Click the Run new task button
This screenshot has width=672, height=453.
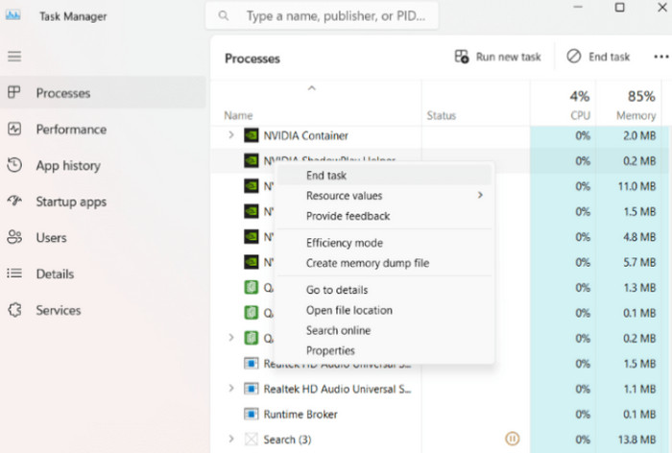click(498, 58)
